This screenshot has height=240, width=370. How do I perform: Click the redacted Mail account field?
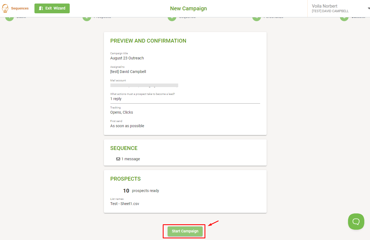click(x=144, y=85)
